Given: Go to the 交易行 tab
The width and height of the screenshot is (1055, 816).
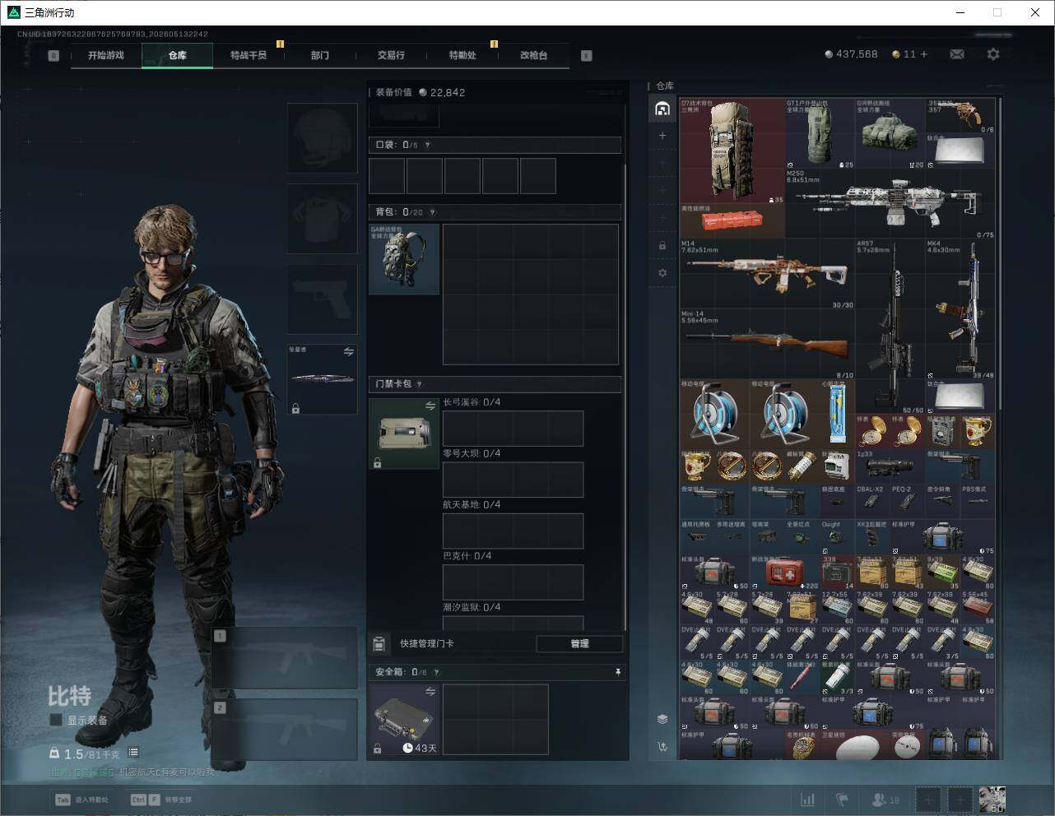Looking at the screenshot, I should coord(391,55).
